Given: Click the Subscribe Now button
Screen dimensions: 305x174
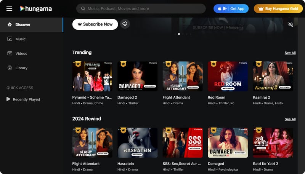Looking at the screenshot, I should coord(95,24).
